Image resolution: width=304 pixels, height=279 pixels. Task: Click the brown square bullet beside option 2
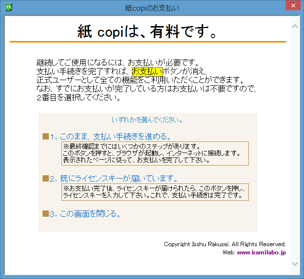click(x=46, y=179)
